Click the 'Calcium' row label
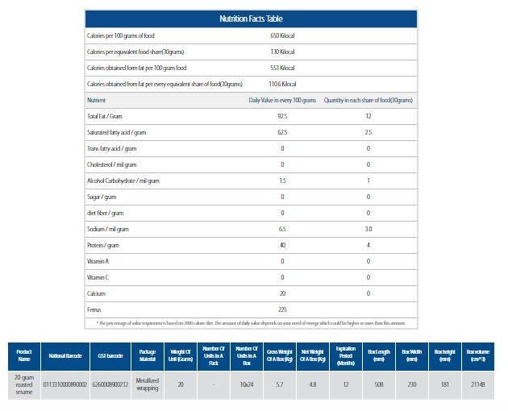The image size is (508, 411). (x=96, y=293)
